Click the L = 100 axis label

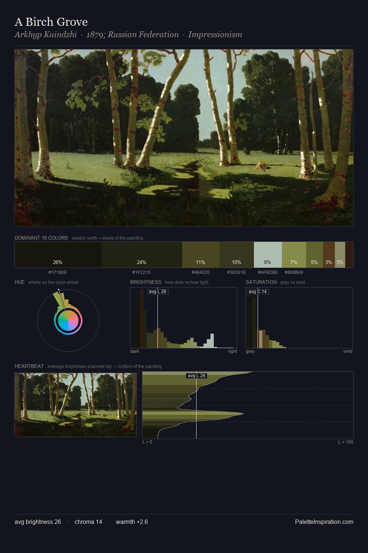point(346,442)
